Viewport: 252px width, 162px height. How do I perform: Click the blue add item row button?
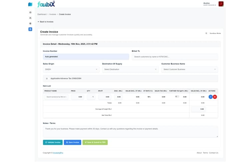pyautogui.click(x=210, y=97)
